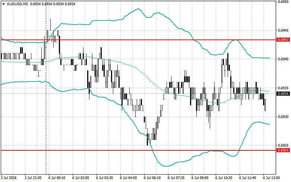Click the 0.6950 price scale label
The image size is (291, 182).
click(x=283, y=1)
